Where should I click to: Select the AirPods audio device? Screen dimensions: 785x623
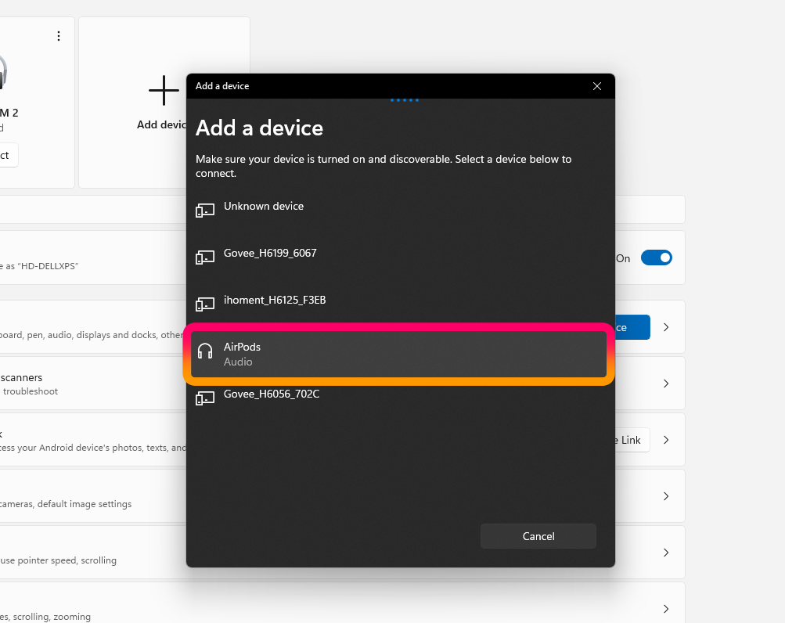[x=398, y=354]
